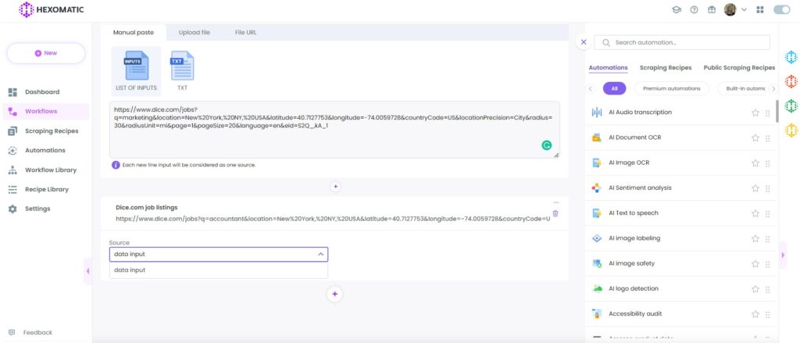800x343 pixels.
Task: Select the Premium automations filter
Action: tap(671, 89)
